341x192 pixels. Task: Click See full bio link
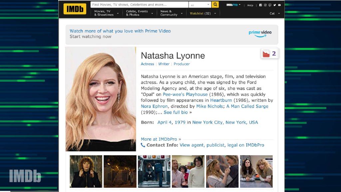click(x=175, y=112)
